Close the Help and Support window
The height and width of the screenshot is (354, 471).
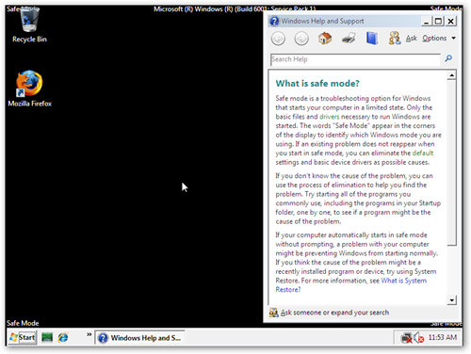tap(450, 22)
